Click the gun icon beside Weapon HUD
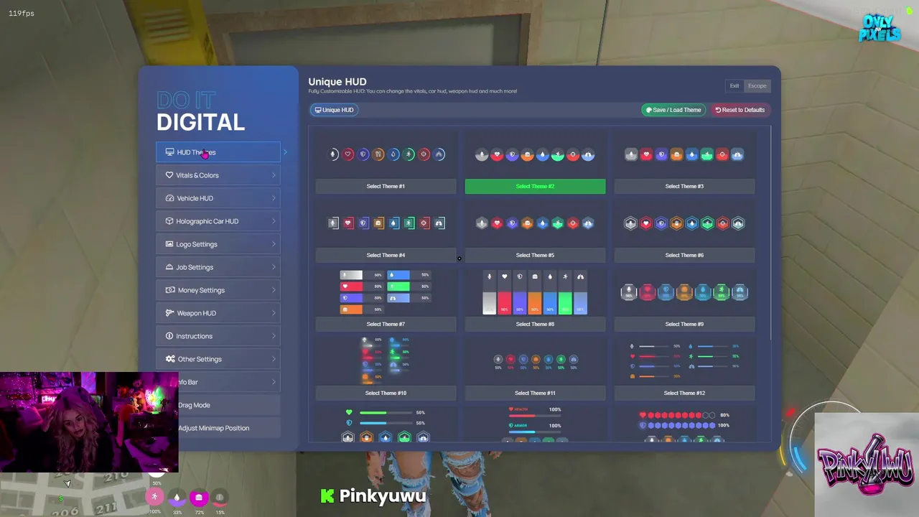The width and height of the screenshot is (919, 517). pyautogui.click(x=169, y=313)
